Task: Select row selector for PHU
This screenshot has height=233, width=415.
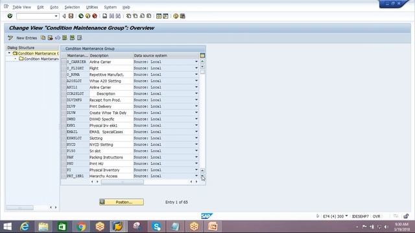Action: pyautogui.click(x=64, y=164)
